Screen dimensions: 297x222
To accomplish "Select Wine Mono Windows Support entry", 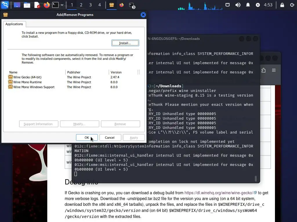I will (x=34, y=87).
